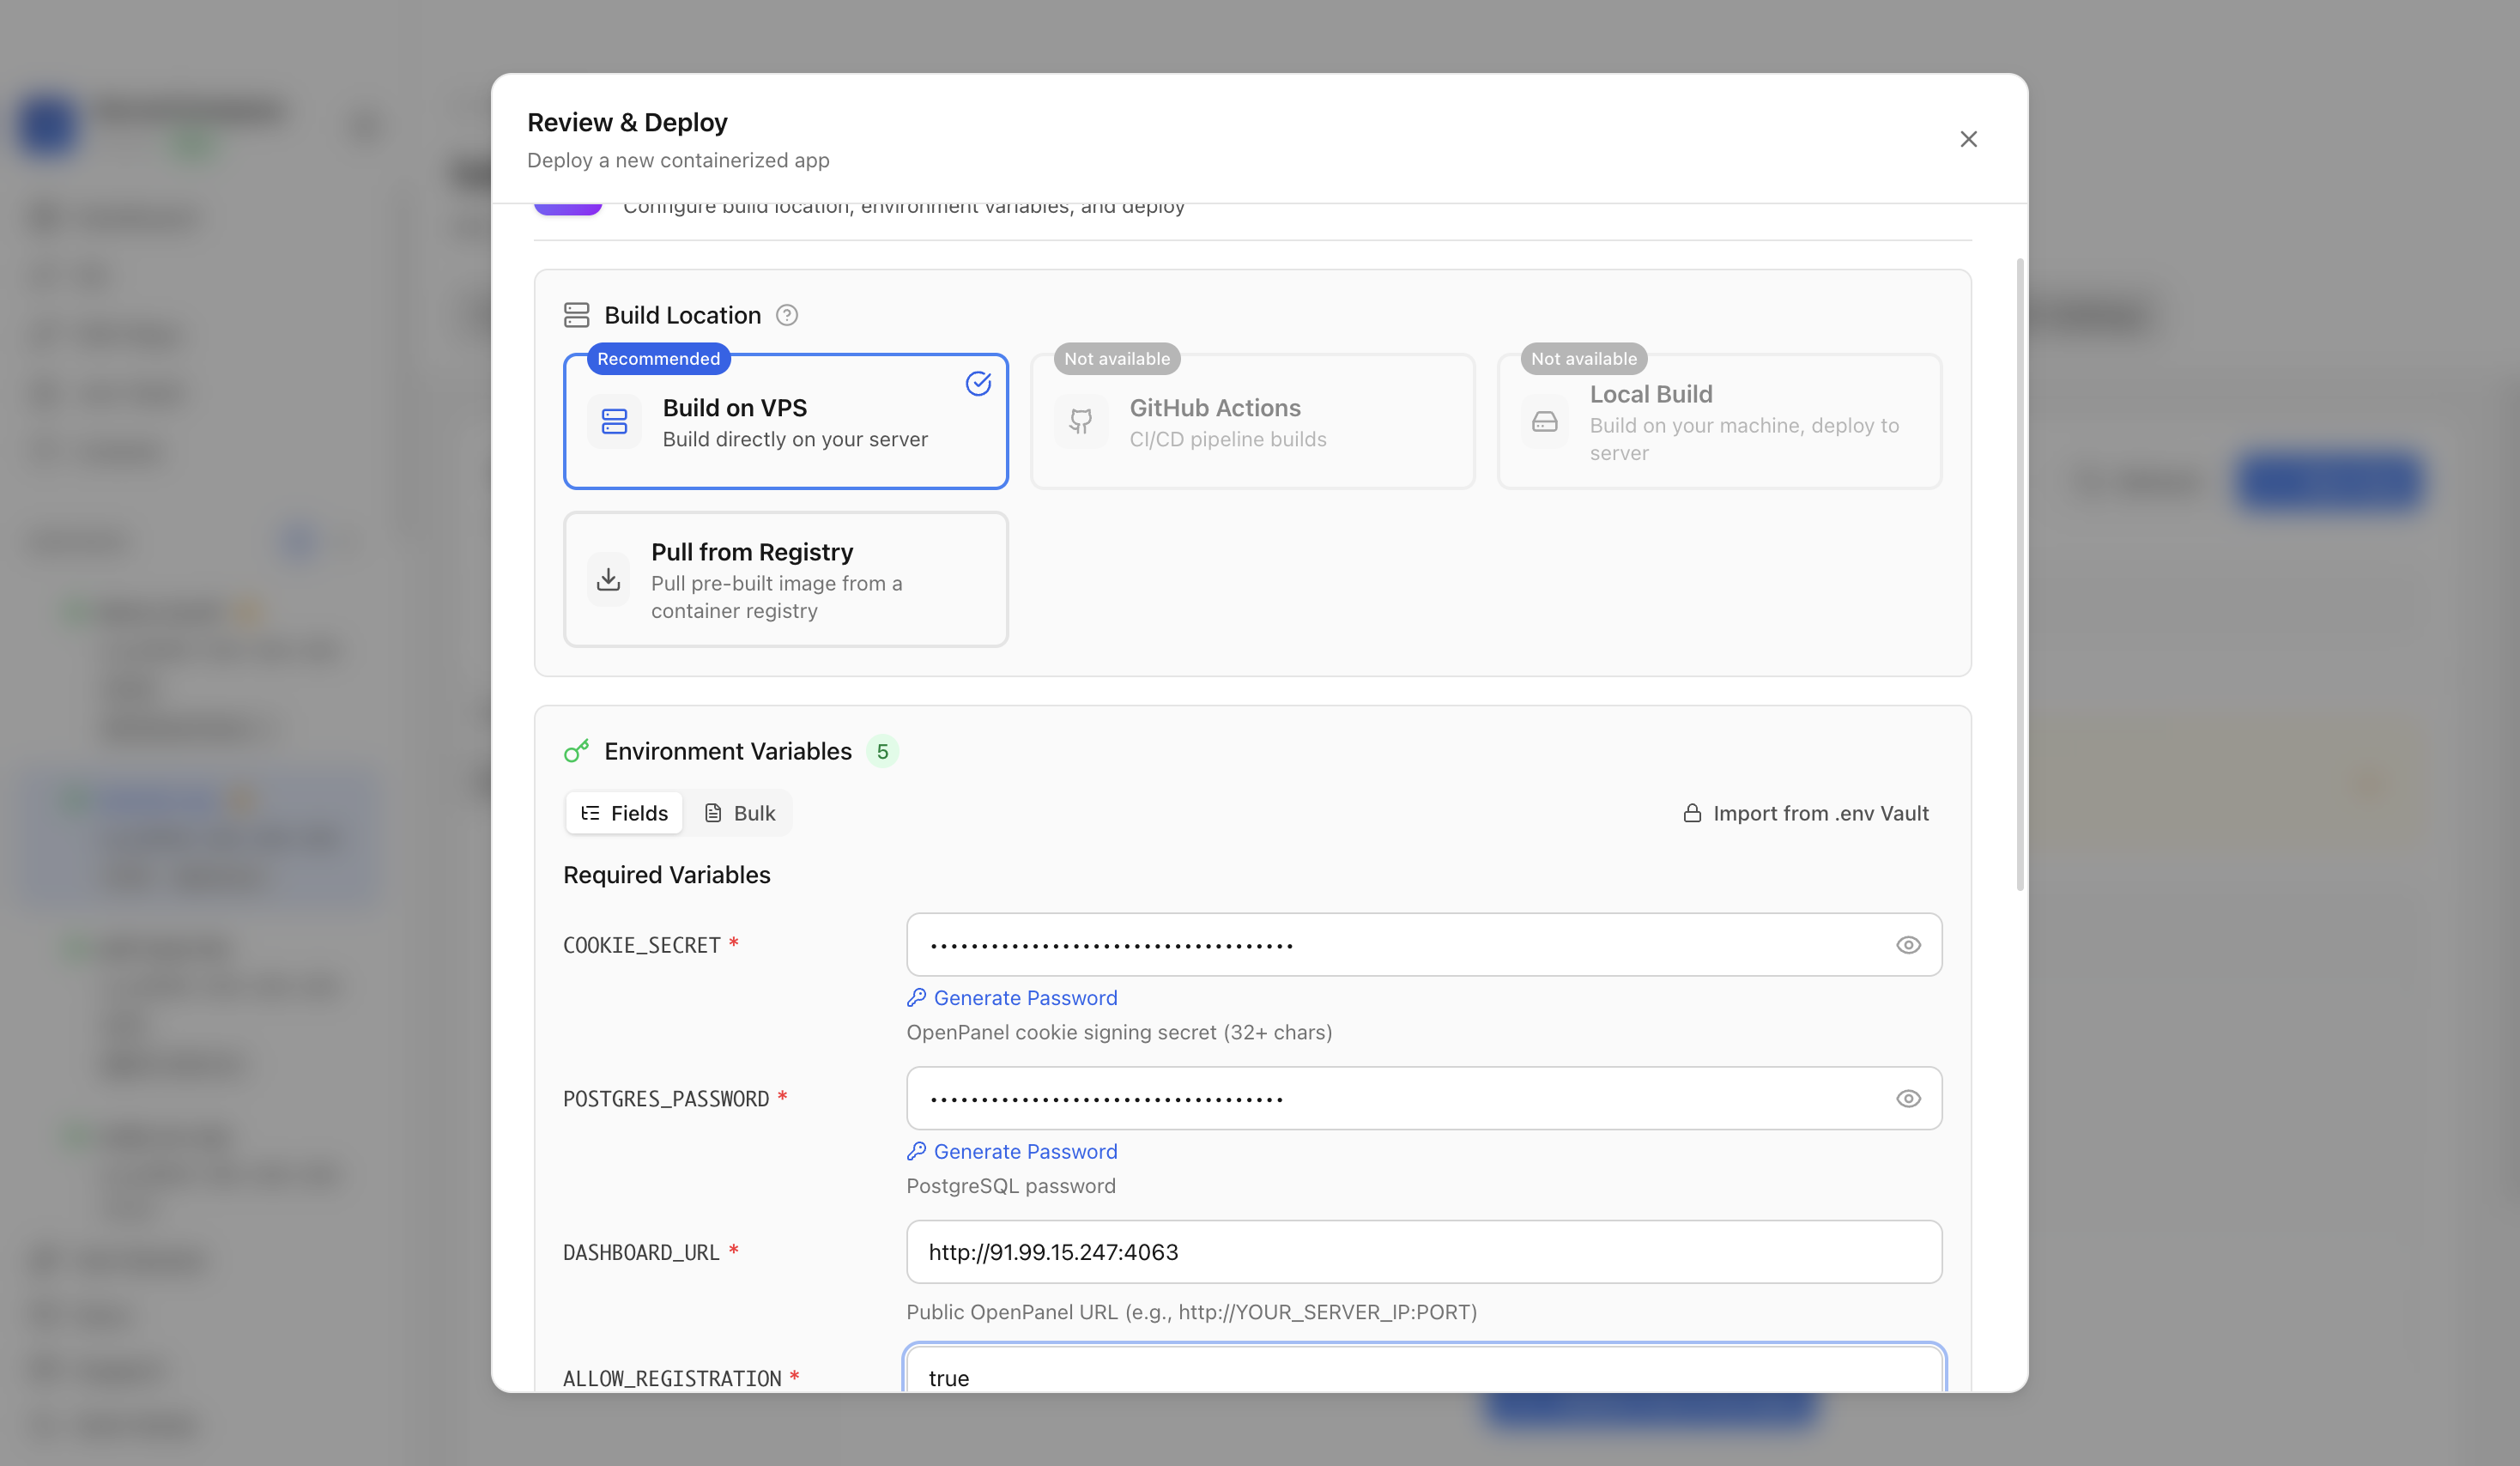Click the Fields tab list icon

click(x=591, y=813)
